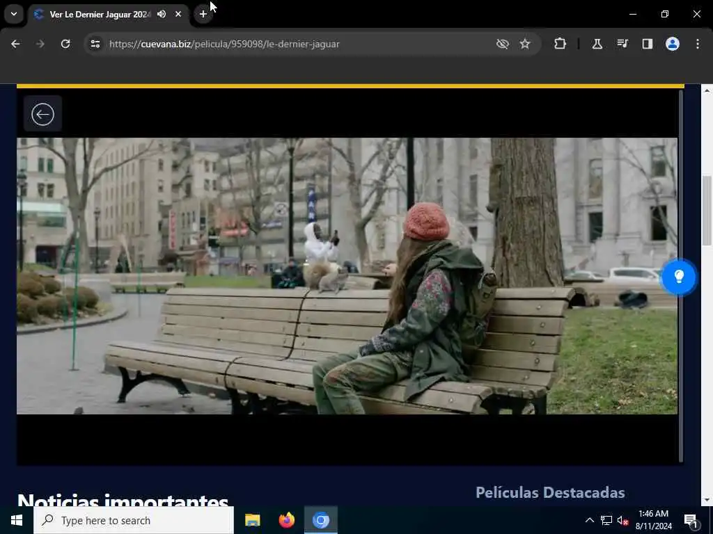This screenshot has height=534, width=713.
Task: Open the Windows Start menu
Action: [17, 520]
